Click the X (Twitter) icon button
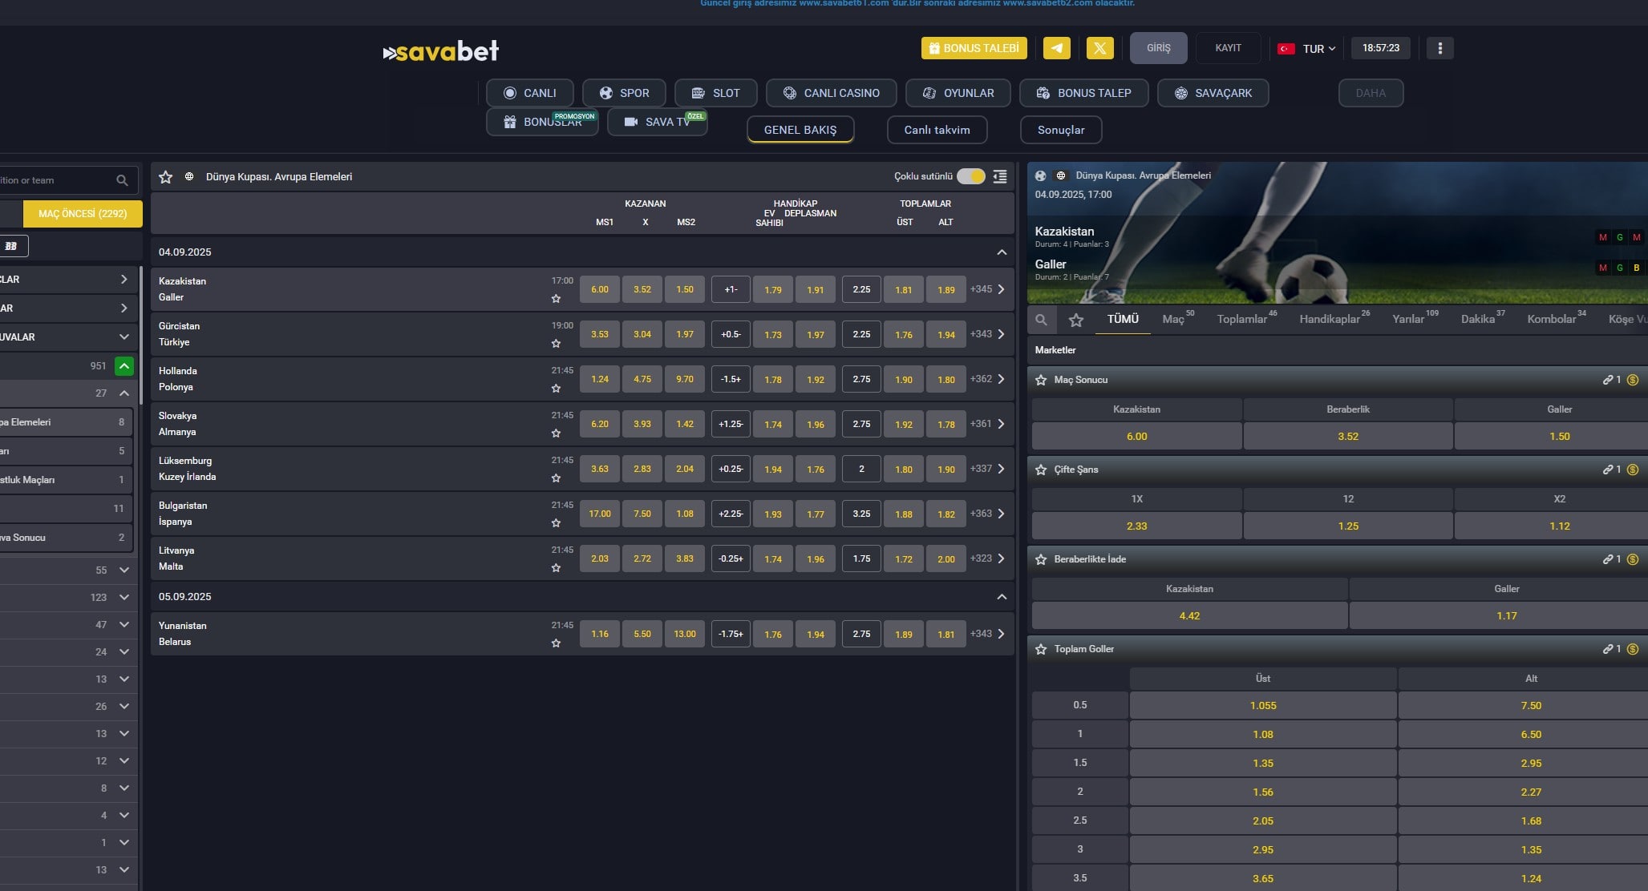Image resolution: width=1648 pixels, height=891 pixels. click(x=1099, y=48)
